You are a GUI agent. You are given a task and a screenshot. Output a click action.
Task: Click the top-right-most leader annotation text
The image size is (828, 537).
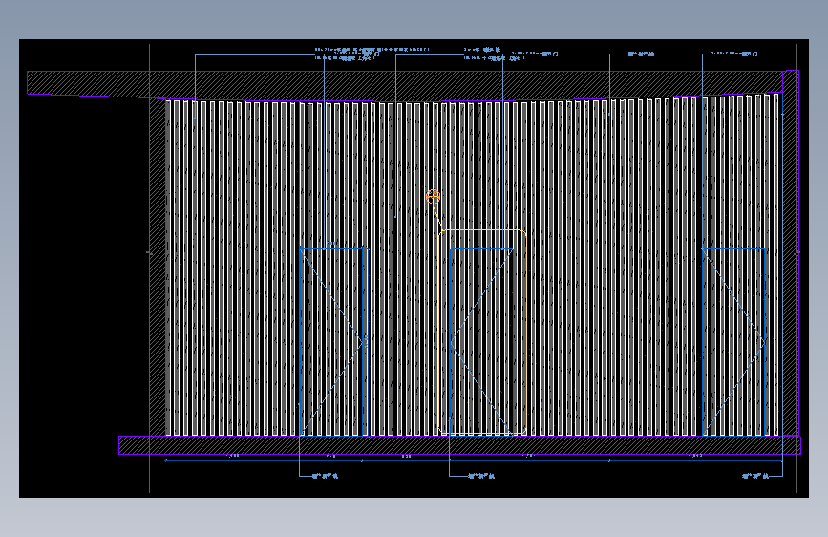pyautogui.click(x=734, y=54)
